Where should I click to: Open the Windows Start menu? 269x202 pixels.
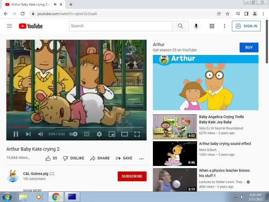tap(7, 197)
